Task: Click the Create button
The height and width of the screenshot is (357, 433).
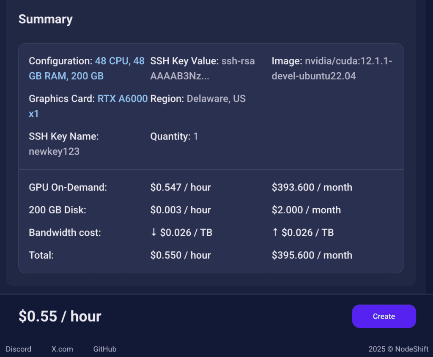Action: (x=384, y=316)
